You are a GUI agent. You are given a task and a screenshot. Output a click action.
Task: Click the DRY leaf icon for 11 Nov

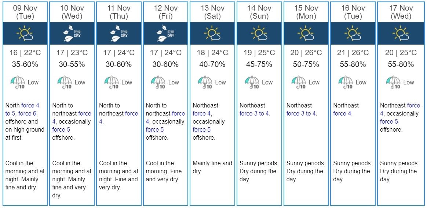click(x=119, y=33)
